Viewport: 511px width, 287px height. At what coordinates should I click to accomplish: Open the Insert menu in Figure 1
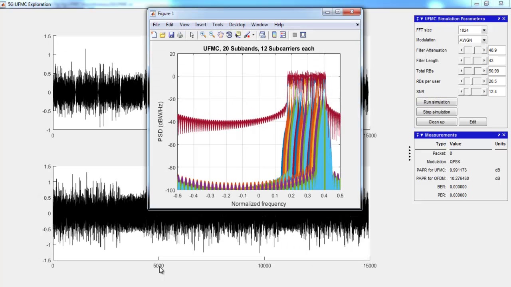[200, 25]
